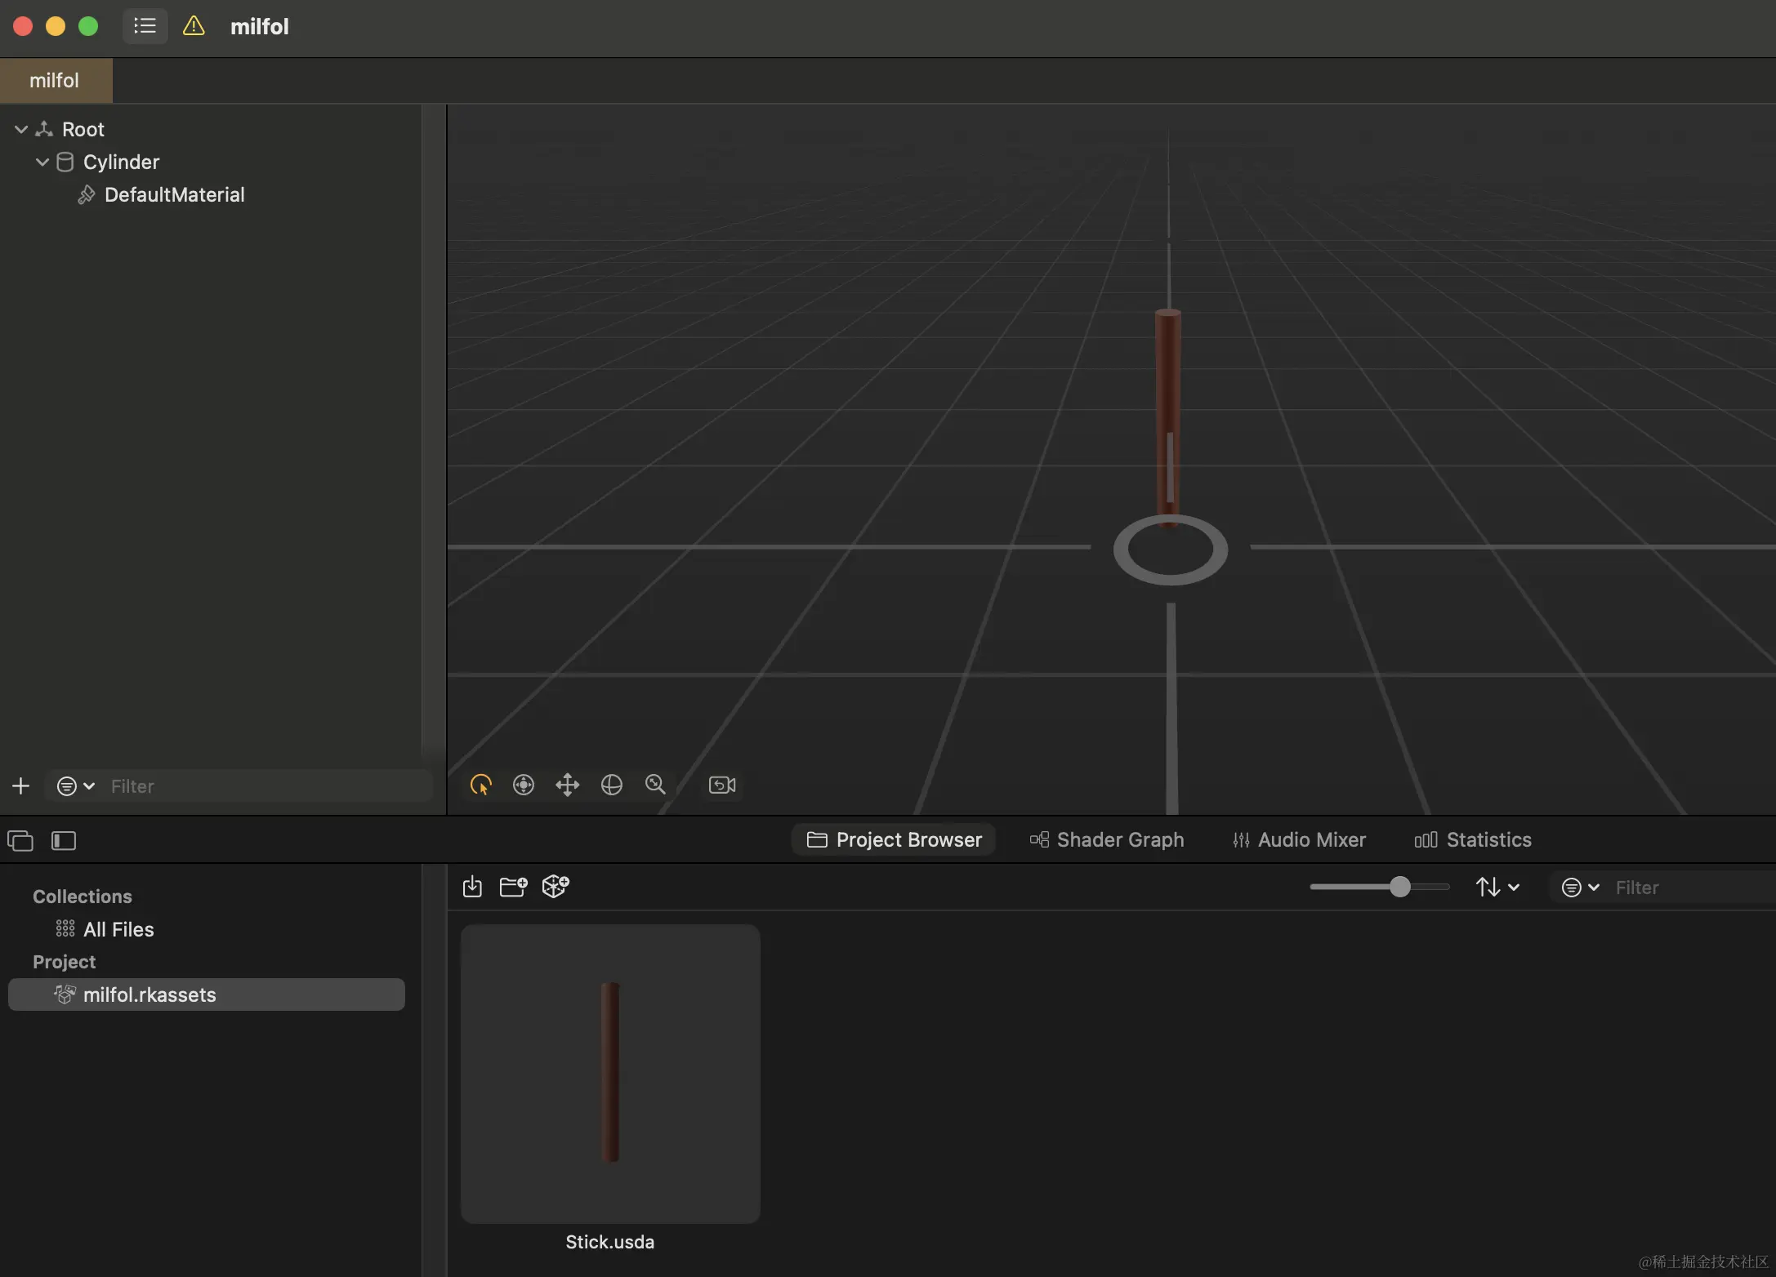Toggle the hierarchy list panel button
The image size is (1776, 1277).
pyautogui.click(x=145, y=26)
